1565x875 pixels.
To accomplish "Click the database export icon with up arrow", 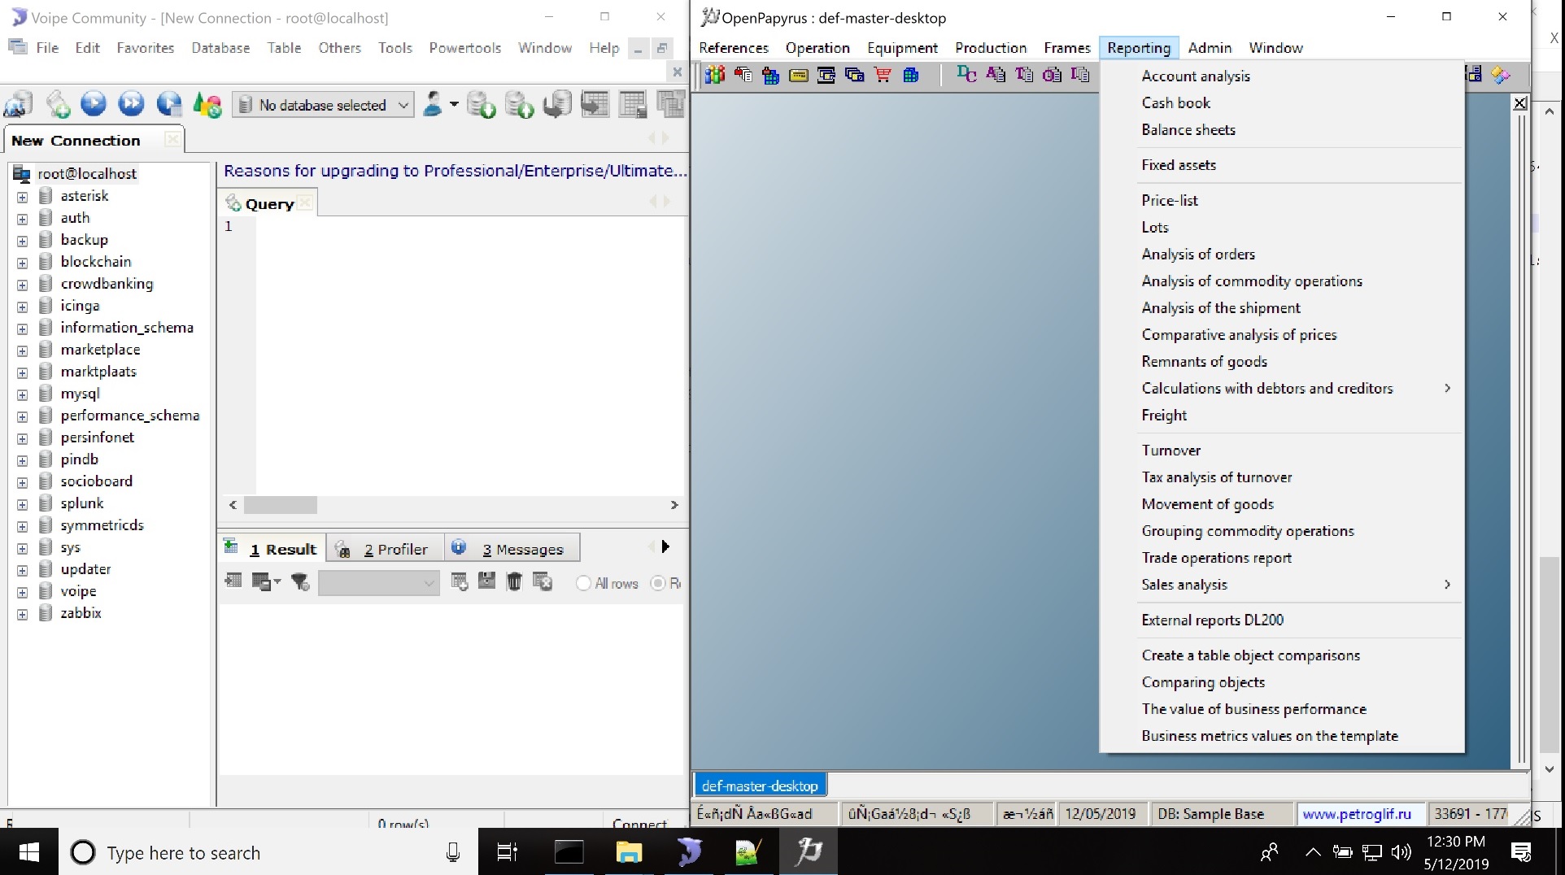I will click(x=519, y=104).
